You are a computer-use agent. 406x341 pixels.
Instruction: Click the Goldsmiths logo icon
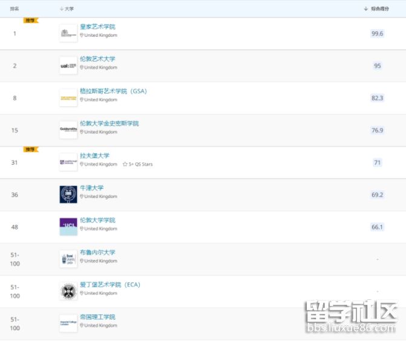point(68,130)
